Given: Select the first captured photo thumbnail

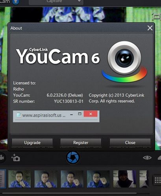Looking at the screenshot, I should click(x=20, y=179).
